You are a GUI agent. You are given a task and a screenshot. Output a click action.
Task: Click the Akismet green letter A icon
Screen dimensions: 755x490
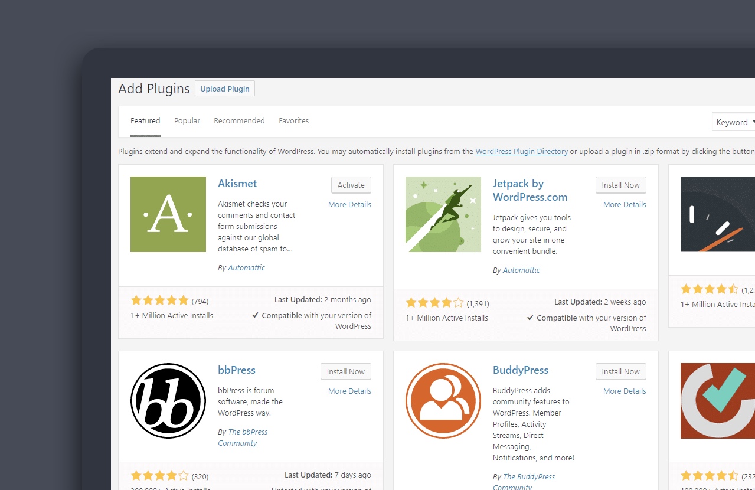[x=168, y=214]
